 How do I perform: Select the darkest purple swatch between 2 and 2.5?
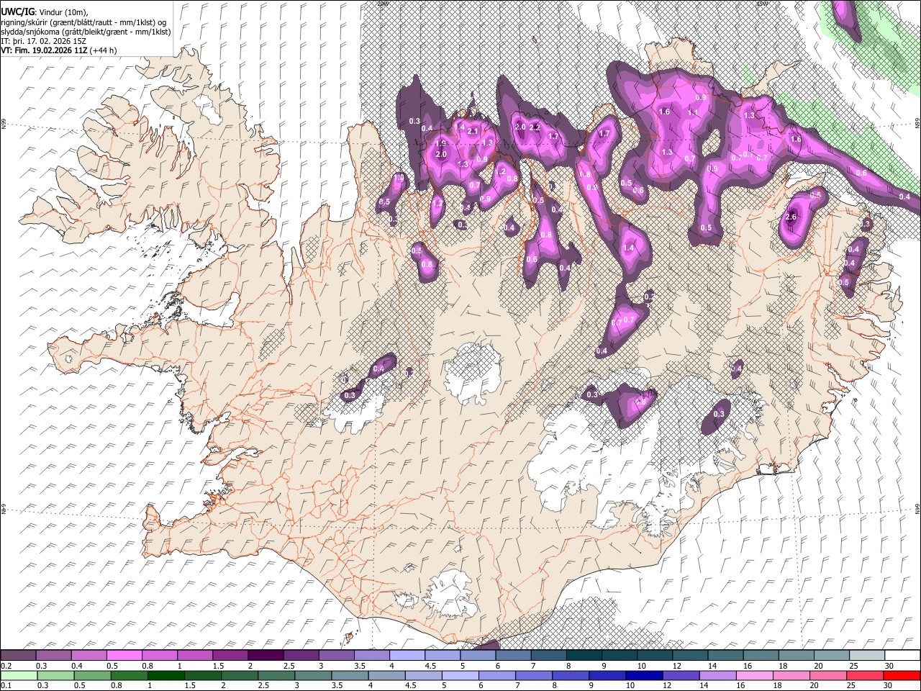265,656
